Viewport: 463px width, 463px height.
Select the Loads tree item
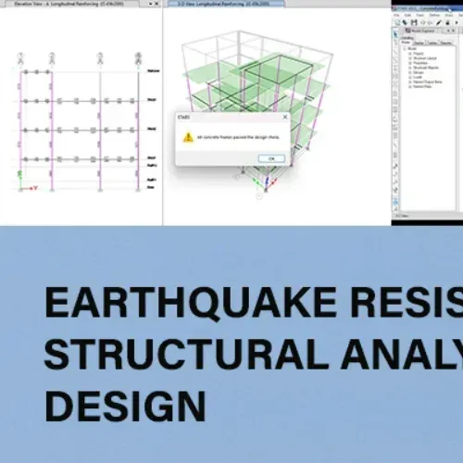point(418,77)
